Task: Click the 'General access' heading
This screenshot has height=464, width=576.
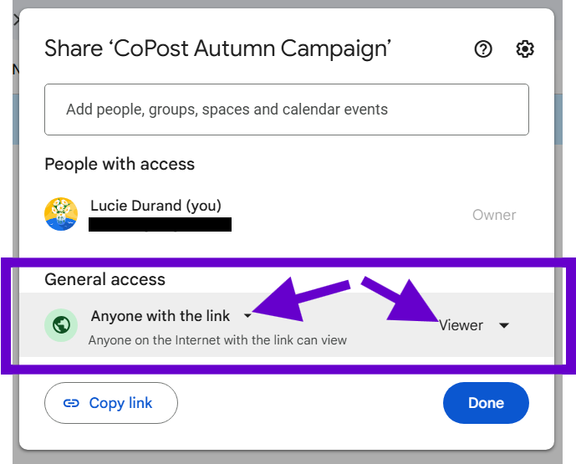Action: 105,279
